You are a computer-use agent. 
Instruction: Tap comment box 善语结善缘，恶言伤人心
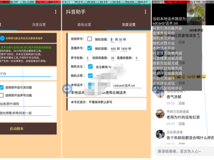point(184,151)
